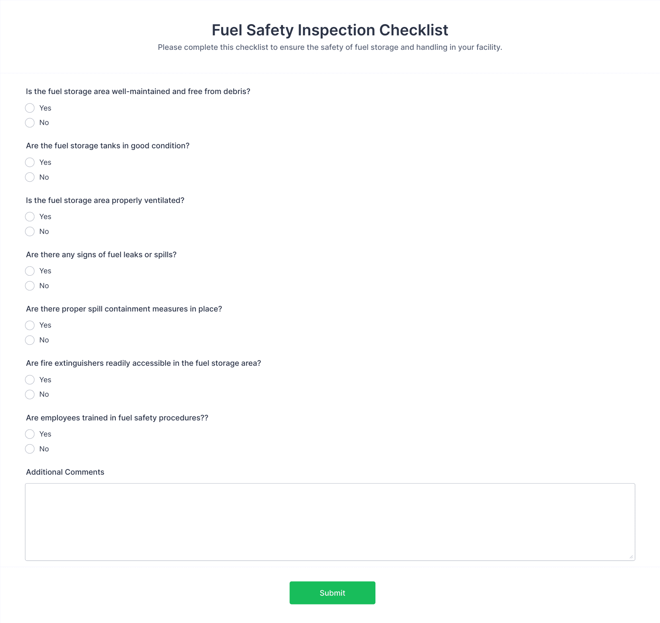Select No for storage area free from debris
The image size is (660, 623).
click(30, 123)
